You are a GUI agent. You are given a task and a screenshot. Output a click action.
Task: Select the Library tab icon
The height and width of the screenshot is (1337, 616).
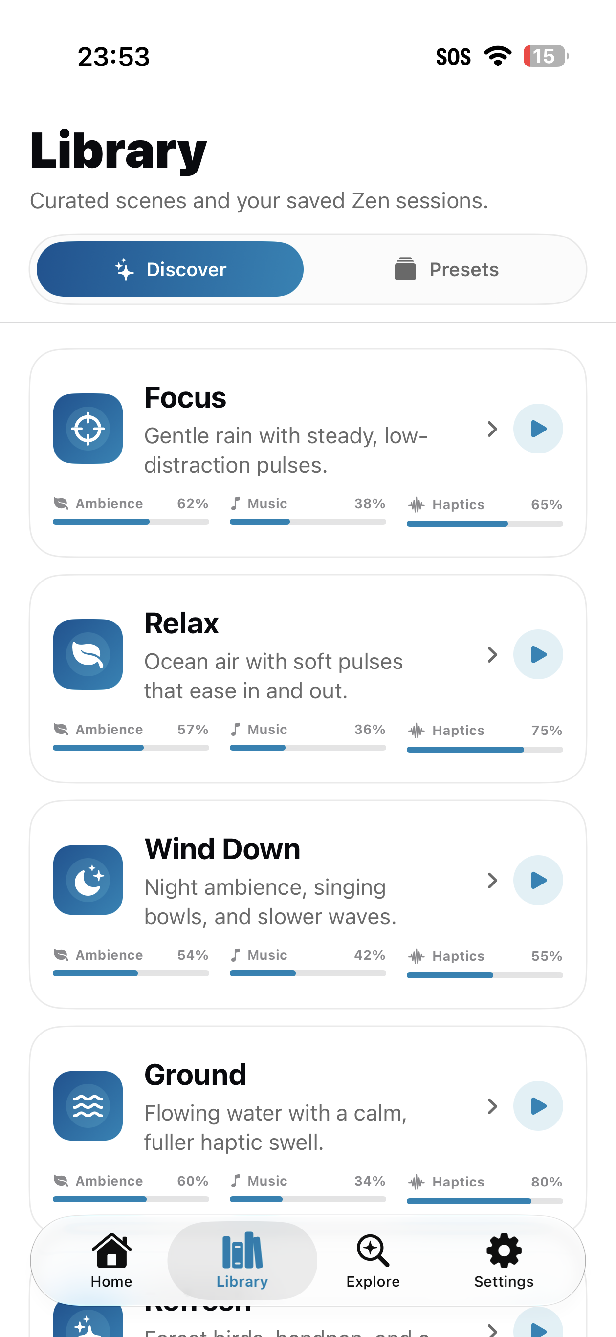click(242, 1251)
